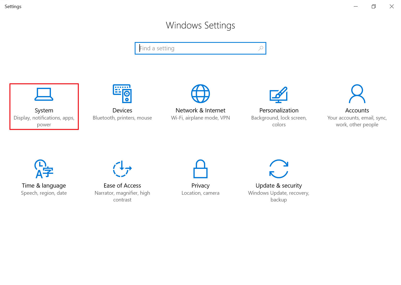Click the Update & security circular arrows icon
This screenshot has height=285, width=401.
pyautogui.click(x=279, y=169)
